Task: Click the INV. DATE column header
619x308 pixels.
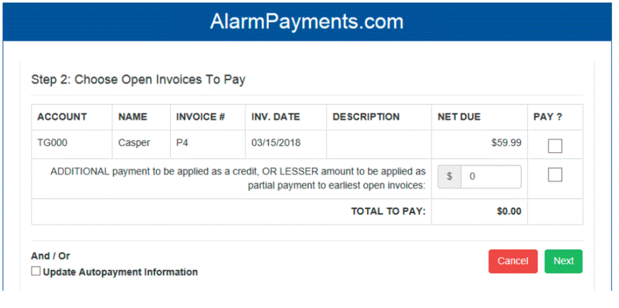Action: (275, 117)
